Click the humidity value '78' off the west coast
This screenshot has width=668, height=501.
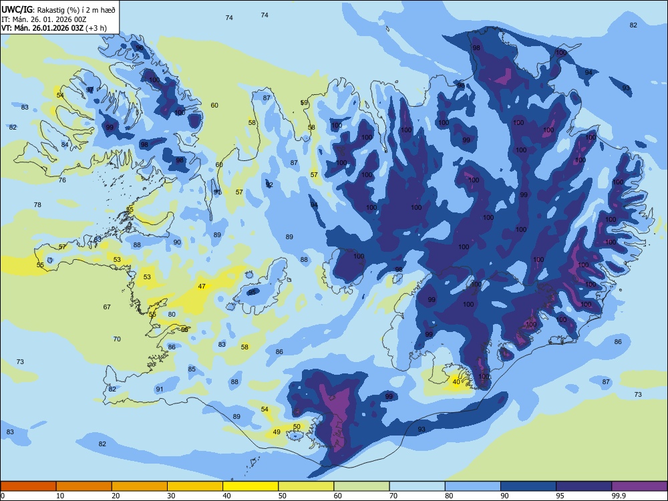point(37,205)
